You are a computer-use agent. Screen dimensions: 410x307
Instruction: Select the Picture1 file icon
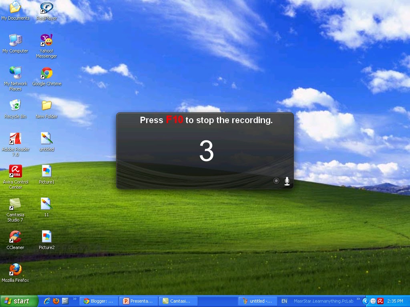46,174
